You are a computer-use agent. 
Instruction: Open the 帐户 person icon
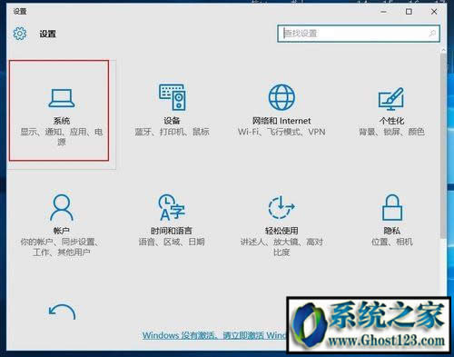point(62,207)
